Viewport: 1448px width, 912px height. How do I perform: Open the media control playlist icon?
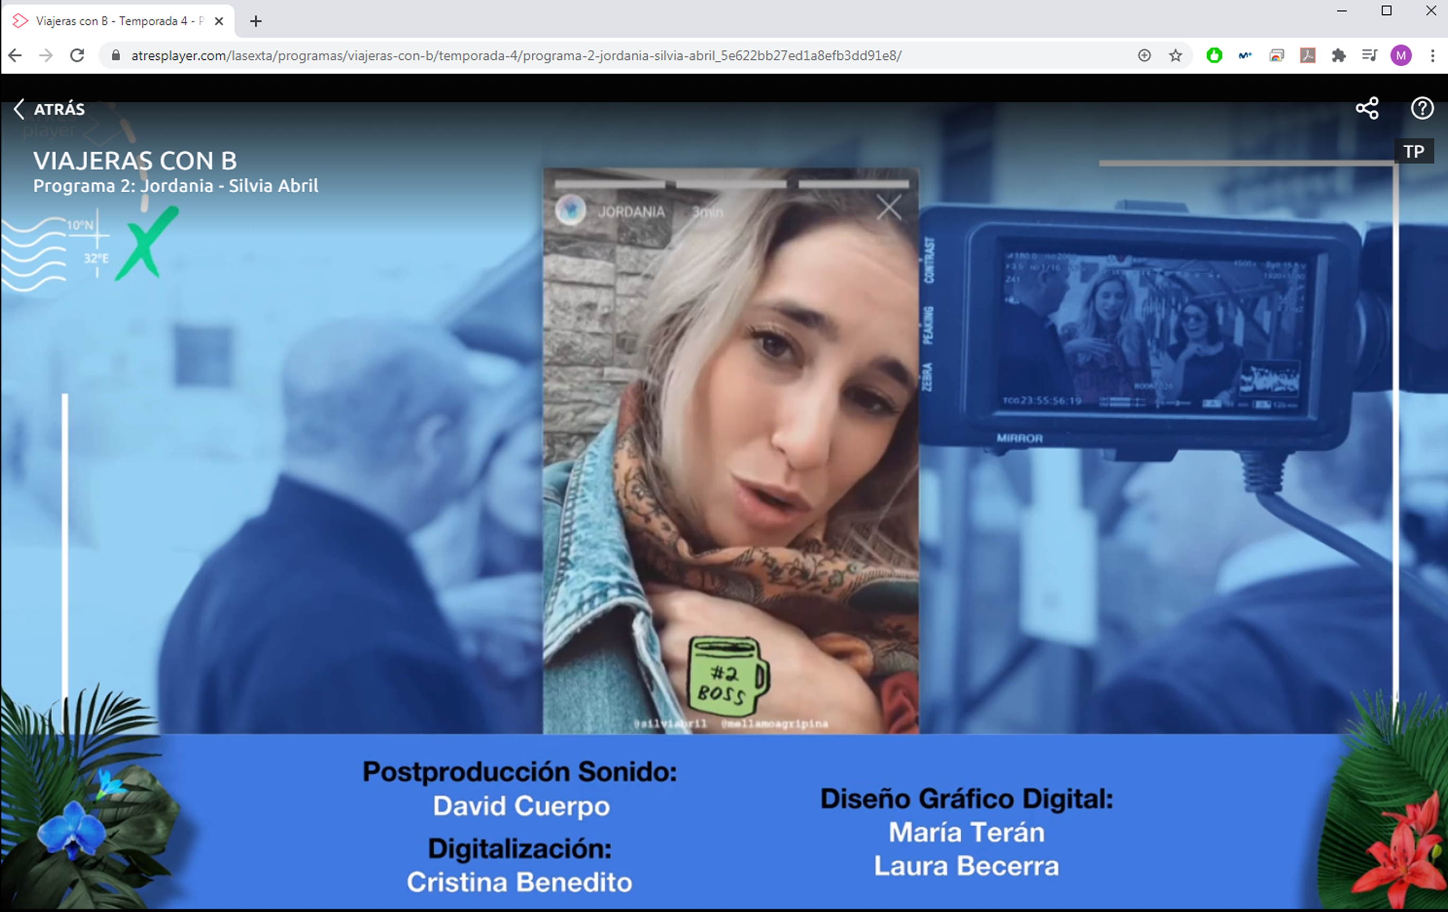[x=1369, y=56]
